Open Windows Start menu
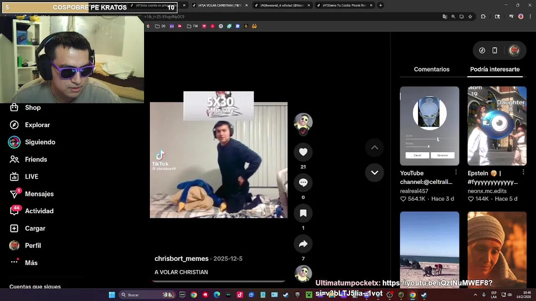Image resolution: width=536 pixels, height=301 pixels. (112, 295)
